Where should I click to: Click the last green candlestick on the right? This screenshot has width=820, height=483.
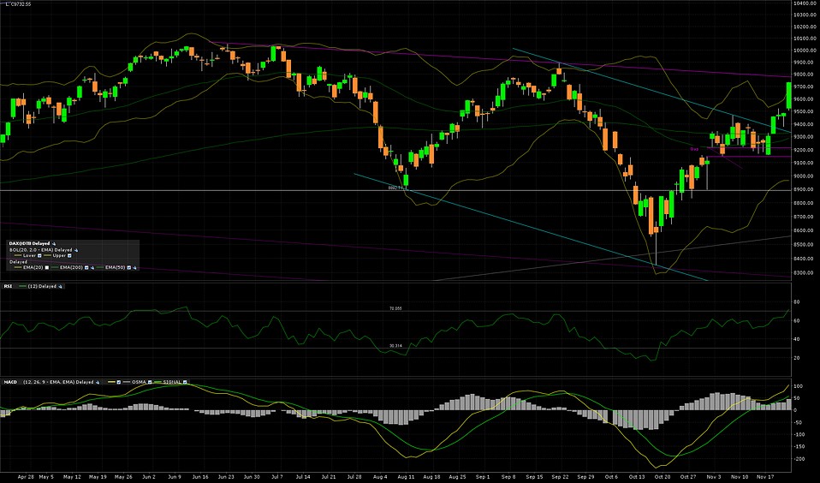click(788, 95)
